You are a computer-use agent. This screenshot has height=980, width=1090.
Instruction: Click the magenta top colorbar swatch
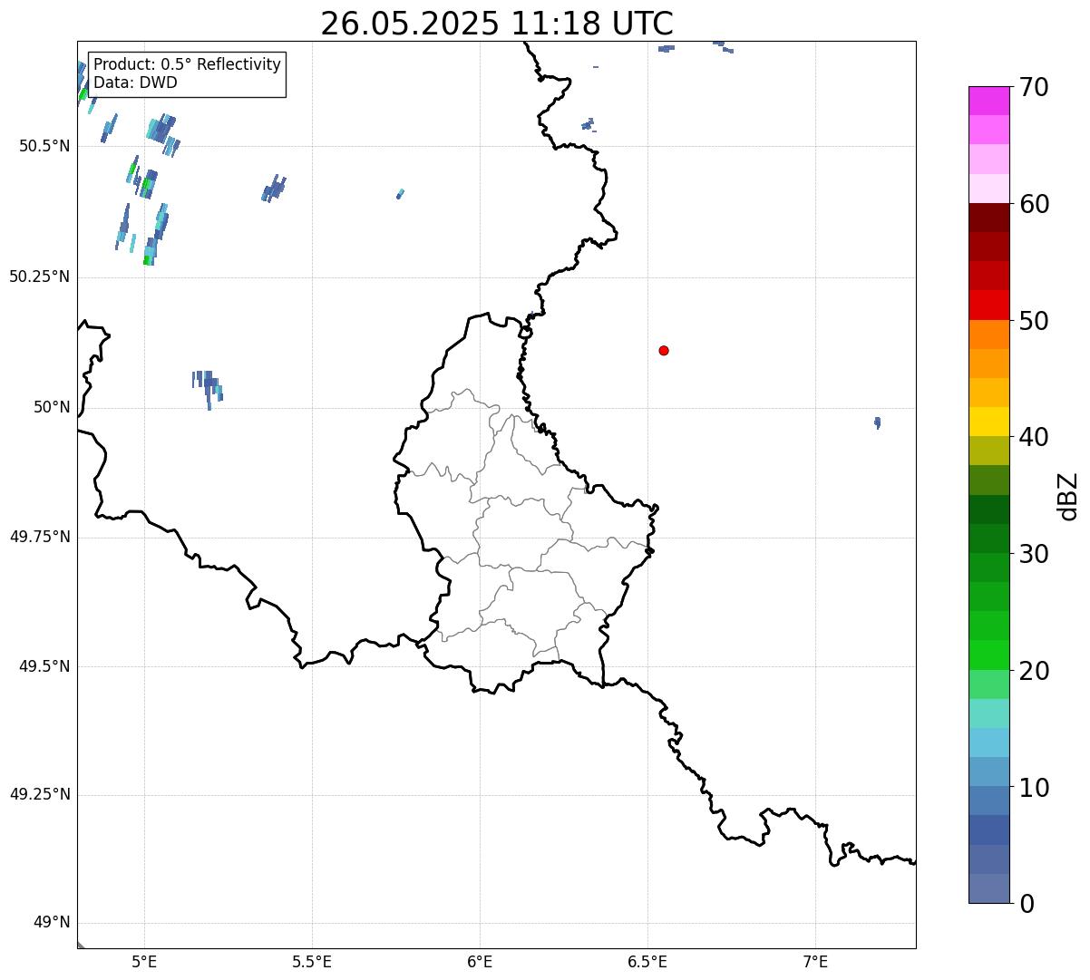(988, 101)
